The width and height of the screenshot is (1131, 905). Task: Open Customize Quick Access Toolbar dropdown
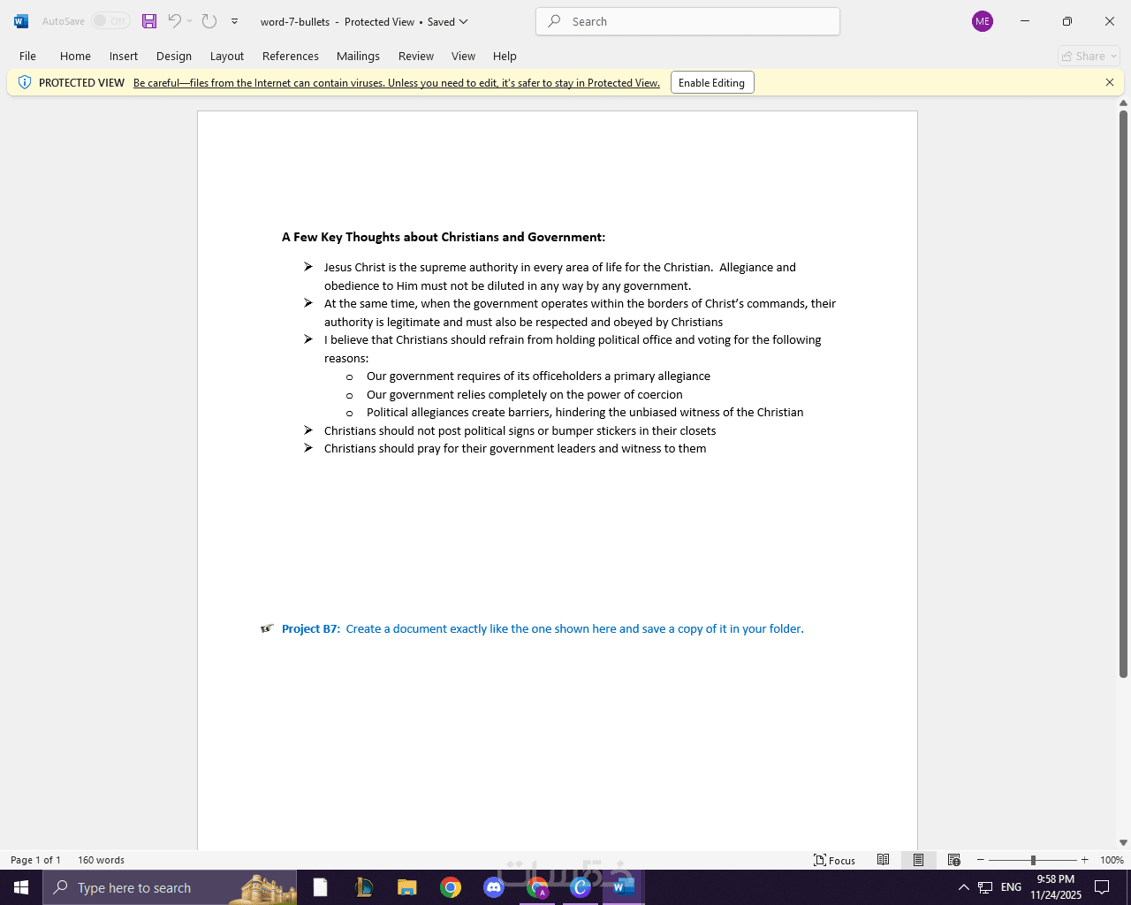tap(234, 21)
